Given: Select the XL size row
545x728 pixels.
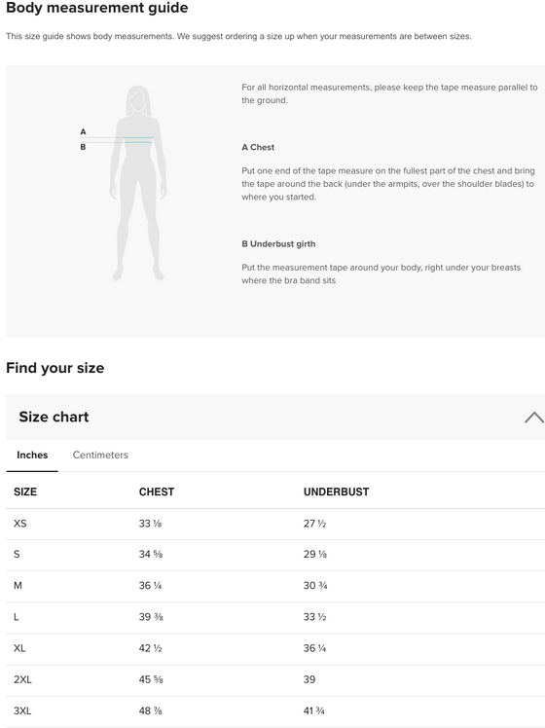Looking at the screenshot, I should coord(275,648).
